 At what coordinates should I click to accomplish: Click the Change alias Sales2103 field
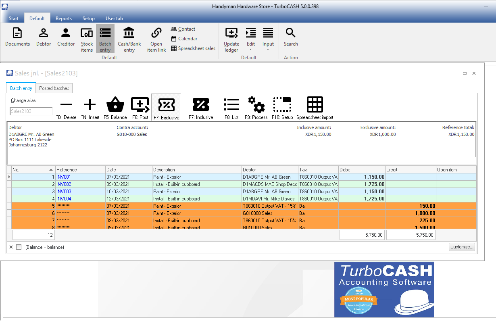(31, 111)
